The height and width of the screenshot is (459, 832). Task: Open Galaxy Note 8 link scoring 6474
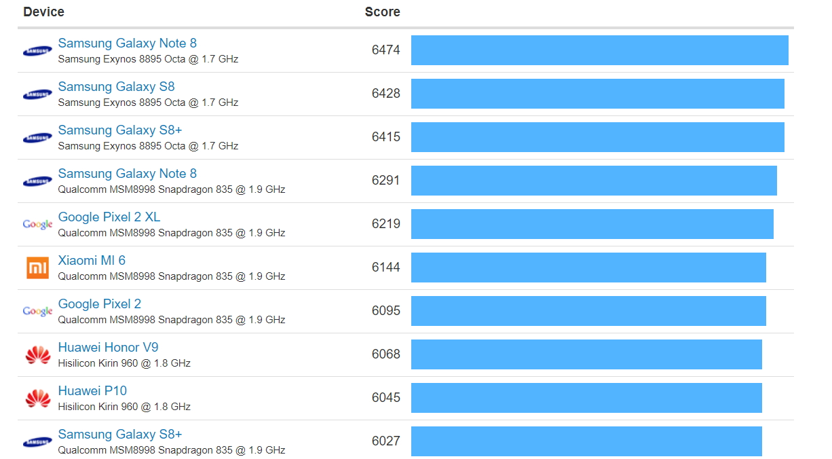(x=127, y=43)
